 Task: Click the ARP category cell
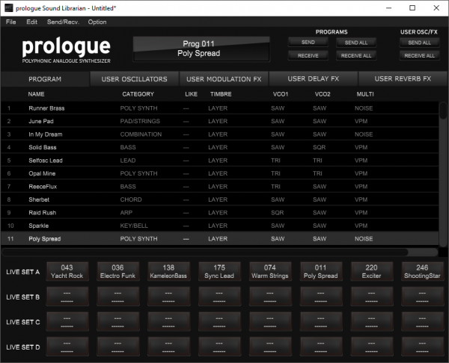[x=126, y=213]
